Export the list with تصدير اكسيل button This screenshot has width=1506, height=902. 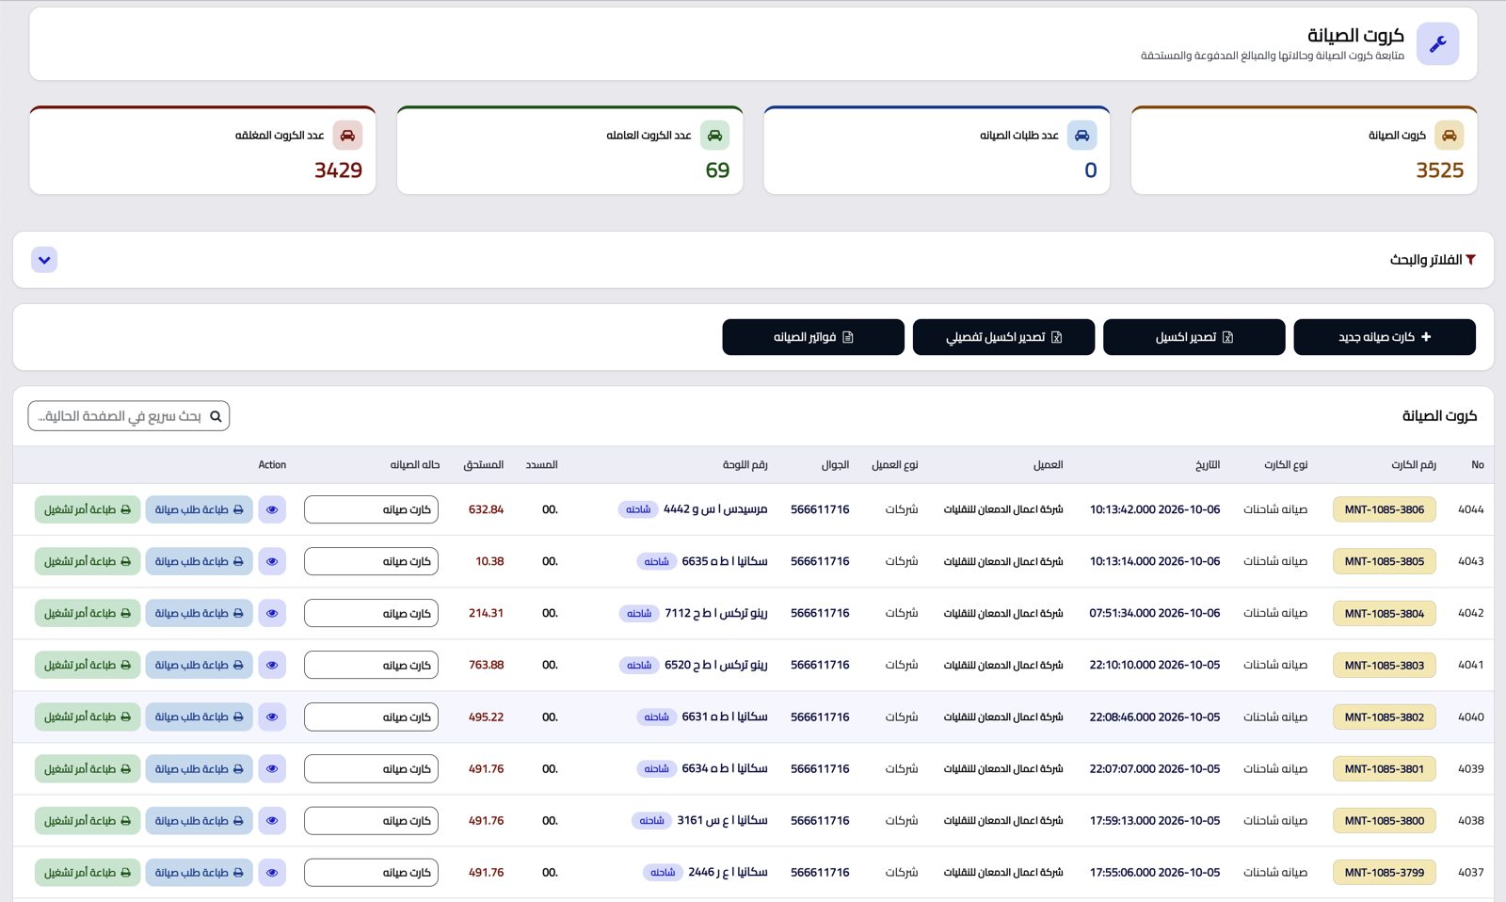coord(1194,337)
